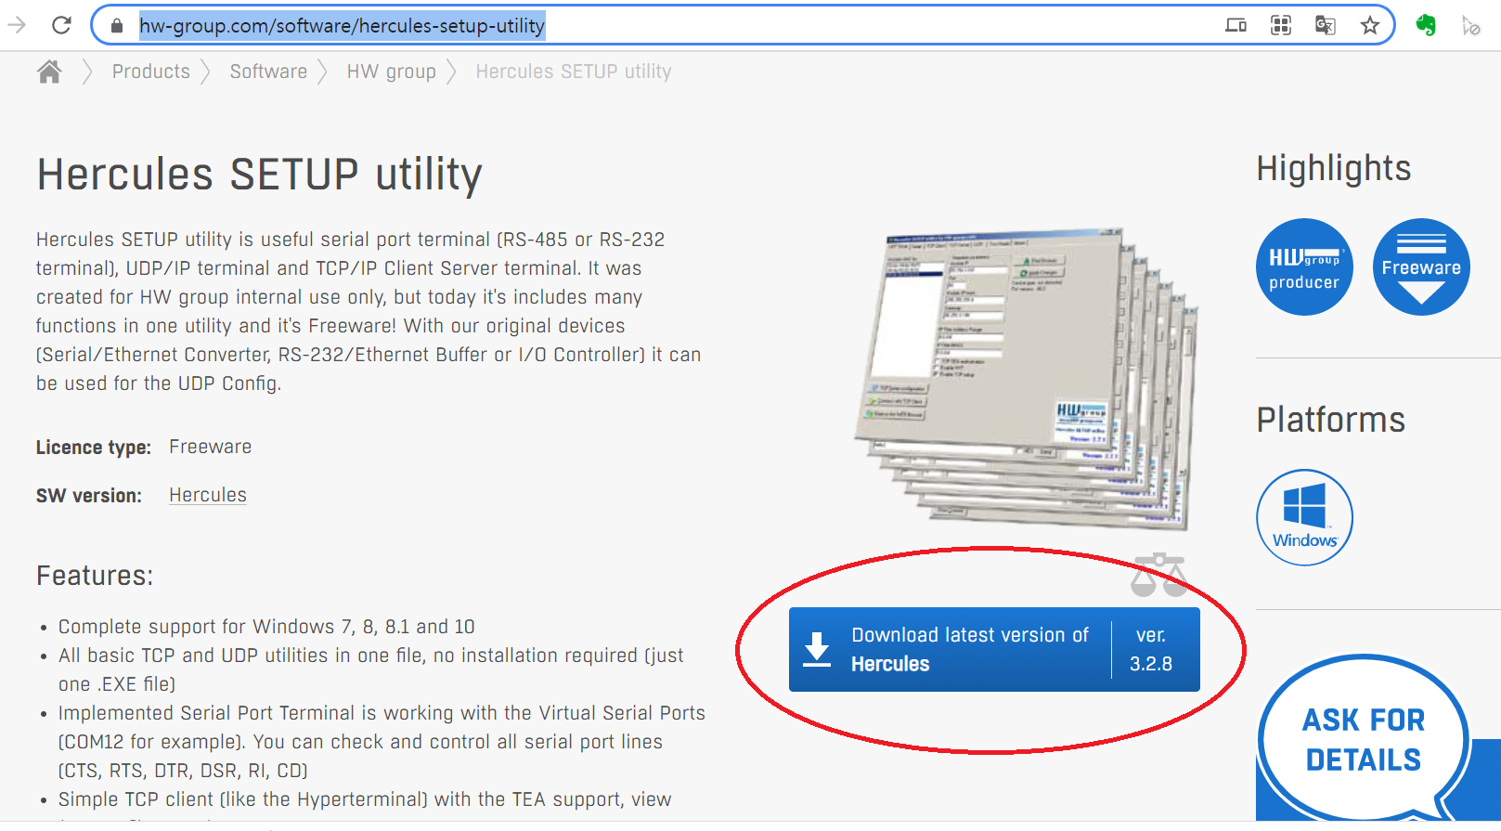Click the Features heading
Viewport: 1501px width, 831px height.
95,576
